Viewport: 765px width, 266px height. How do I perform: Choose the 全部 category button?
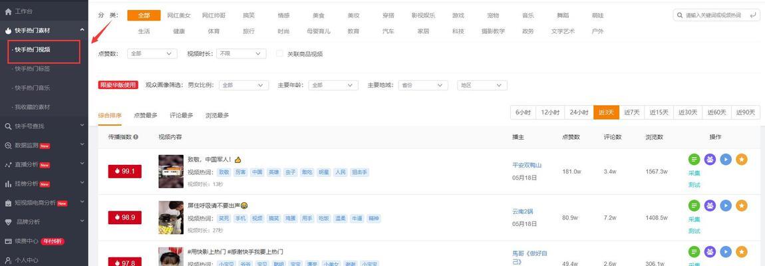[x=144, y=15]
